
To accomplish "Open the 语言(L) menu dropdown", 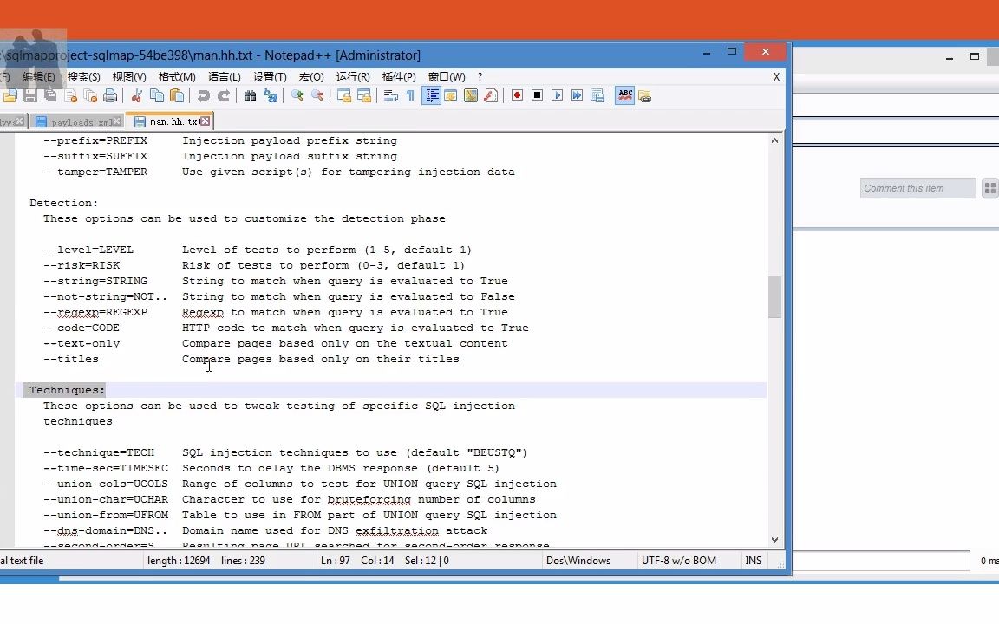I will pyautogui.click(x=225, y=76).
